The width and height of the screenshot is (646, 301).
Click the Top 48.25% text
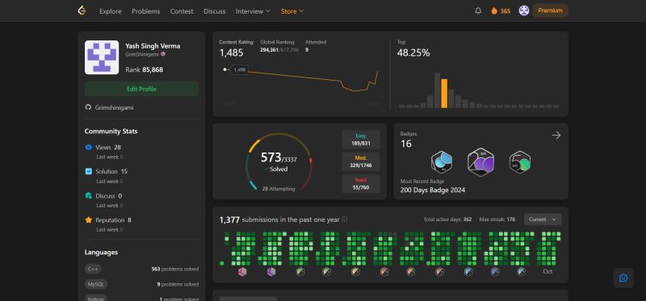(413, 52)
